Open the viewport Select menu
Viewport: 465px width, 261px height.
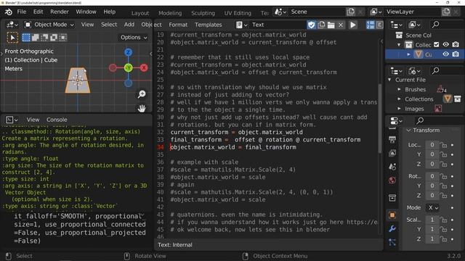[x=109, y=25]
